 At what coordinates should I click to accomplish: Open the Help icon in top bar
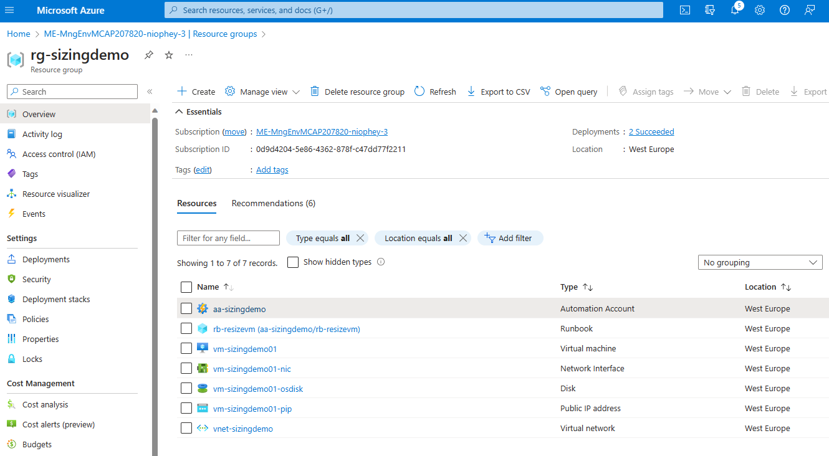pyautogui.click(x=784, y=10)
